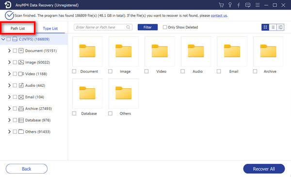This screenshot has width=291, height=177.
Task: Expand the Audio (442) node
Action: tap(9, 85)
